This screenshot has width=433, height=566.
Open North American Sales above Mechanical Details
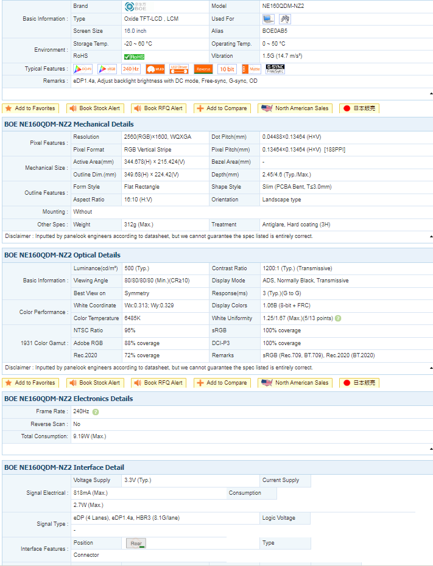click(x=295, y=108)
